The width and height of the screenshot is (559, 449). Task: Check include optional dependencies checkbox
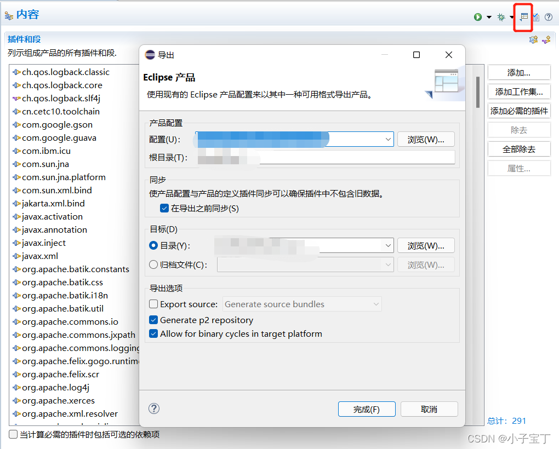point(13,434)
